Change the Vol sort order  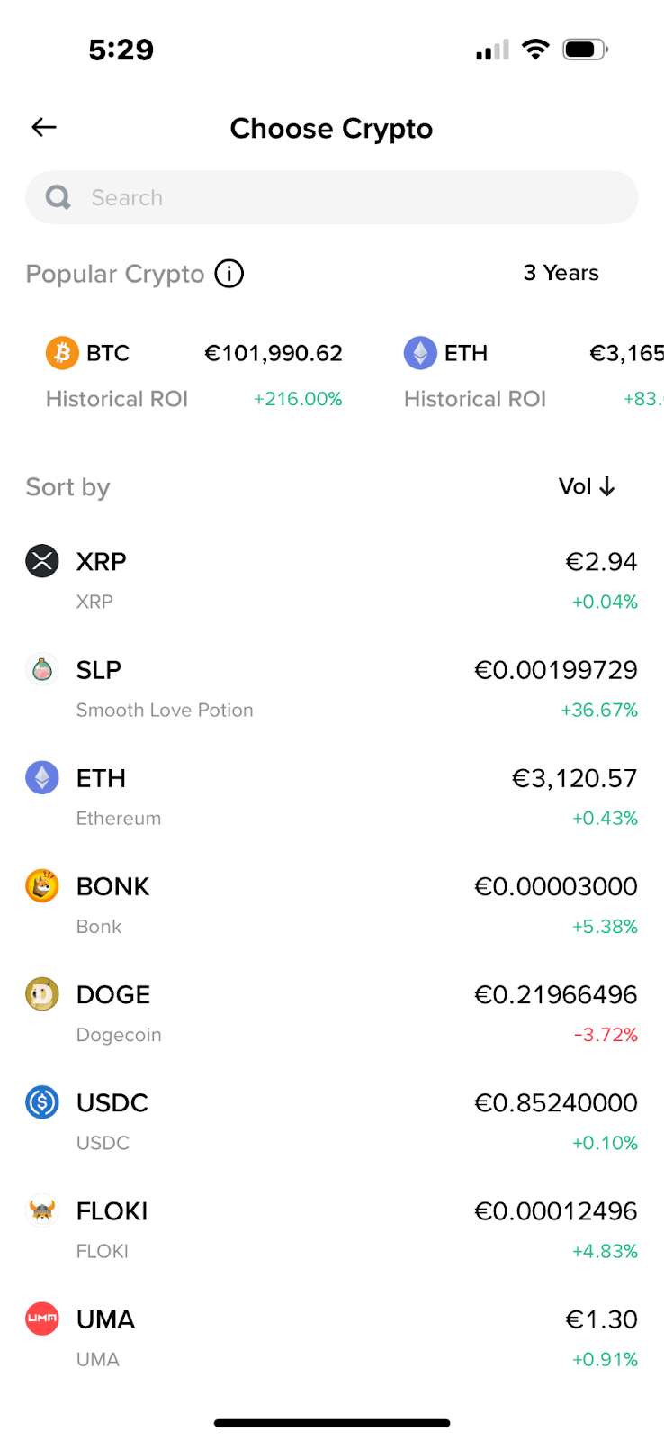(x=587, y=486)
